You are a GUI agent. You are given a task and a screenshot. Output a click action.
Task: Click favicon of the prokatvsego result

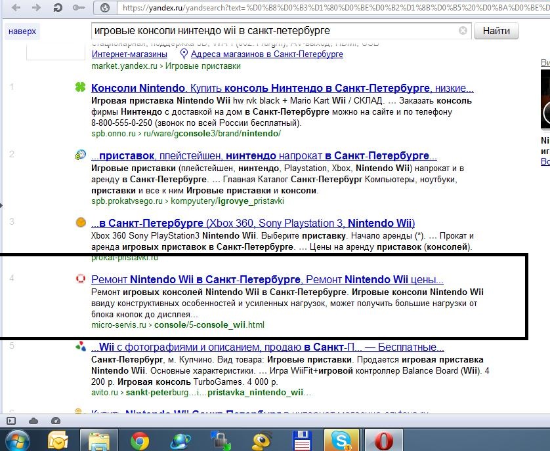point(80,155)
